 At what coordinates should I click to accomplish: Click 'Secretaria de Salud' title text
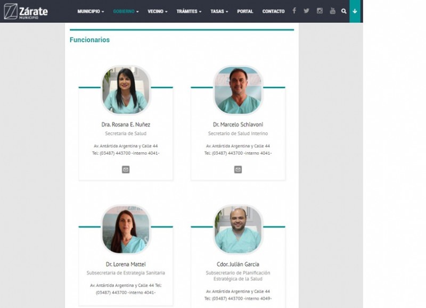(126, 134)
